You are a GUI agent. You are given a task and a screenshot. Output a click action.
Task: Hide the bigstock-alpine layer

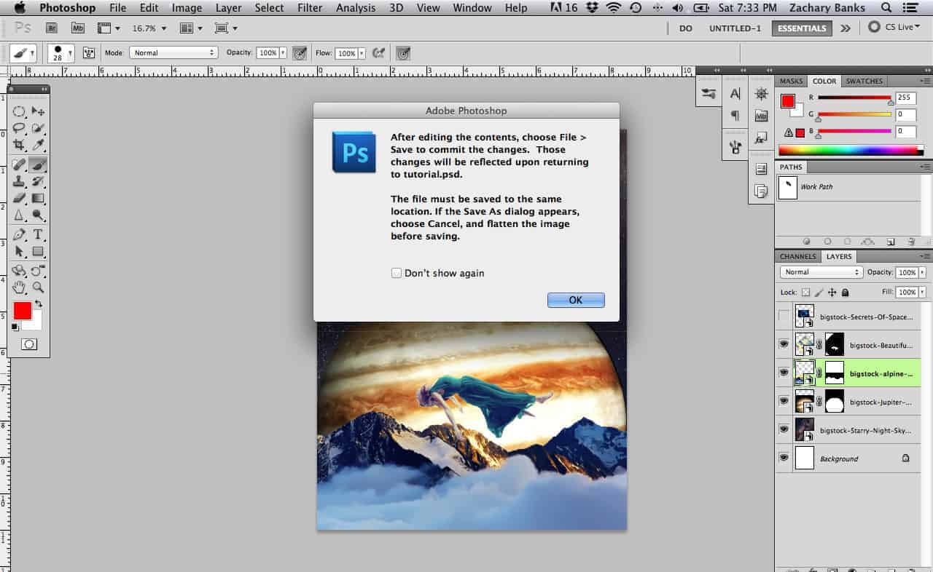[784, 373]
